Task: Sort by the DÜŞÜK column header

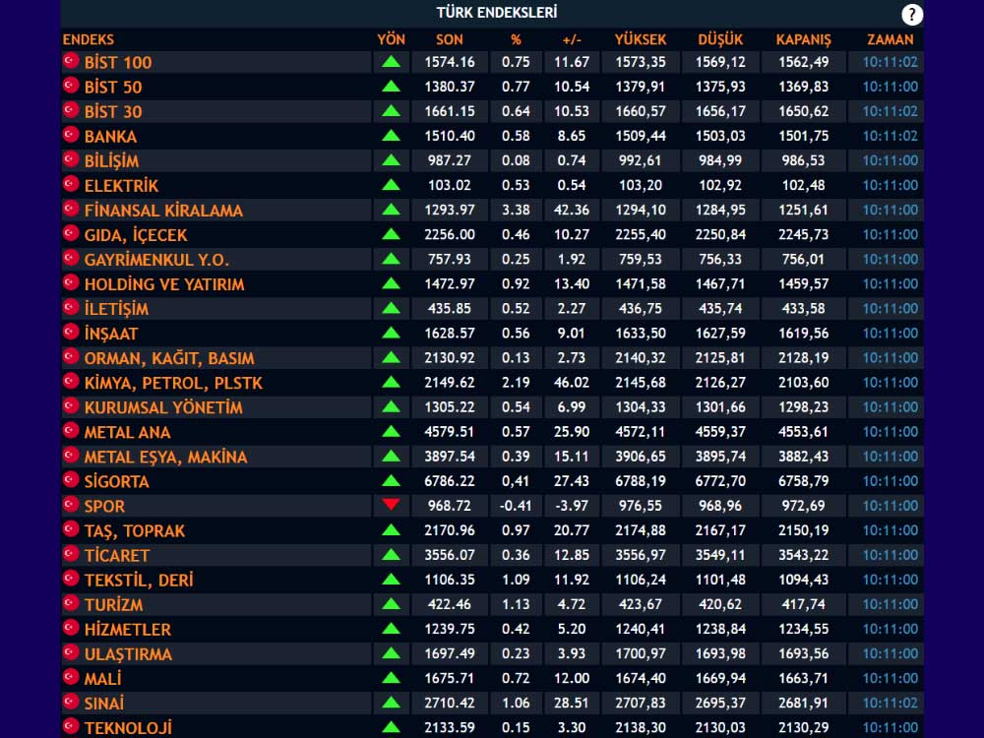Action: coord(720,39)
